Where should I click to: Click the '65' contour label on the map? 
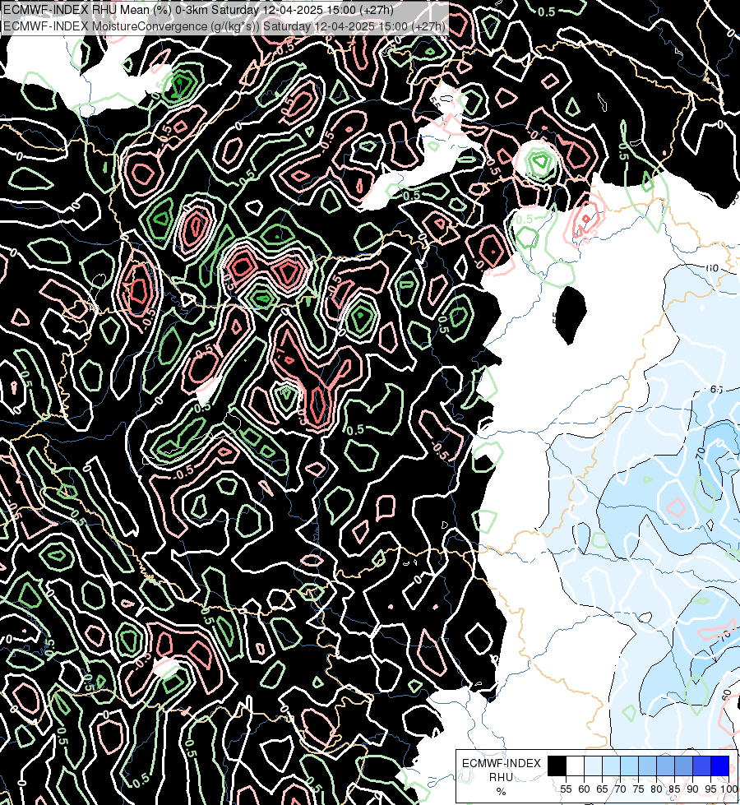click(716, 390)
